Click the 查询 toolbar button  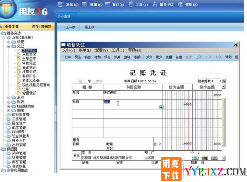pyautogui.click(x=127, y=57)
